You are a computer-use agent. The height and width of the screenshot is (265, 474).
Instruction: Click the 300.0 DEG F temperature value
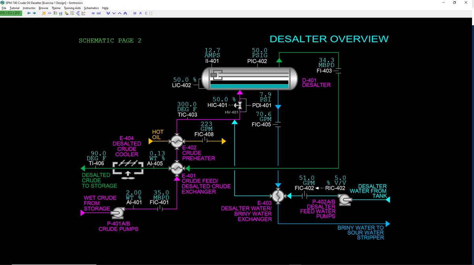coord(187,106)
